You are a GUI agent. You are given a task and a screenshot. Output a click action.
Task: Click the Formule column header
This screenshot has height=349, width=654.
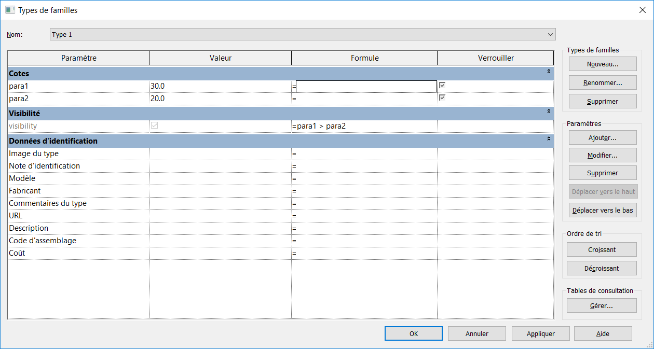364,58
